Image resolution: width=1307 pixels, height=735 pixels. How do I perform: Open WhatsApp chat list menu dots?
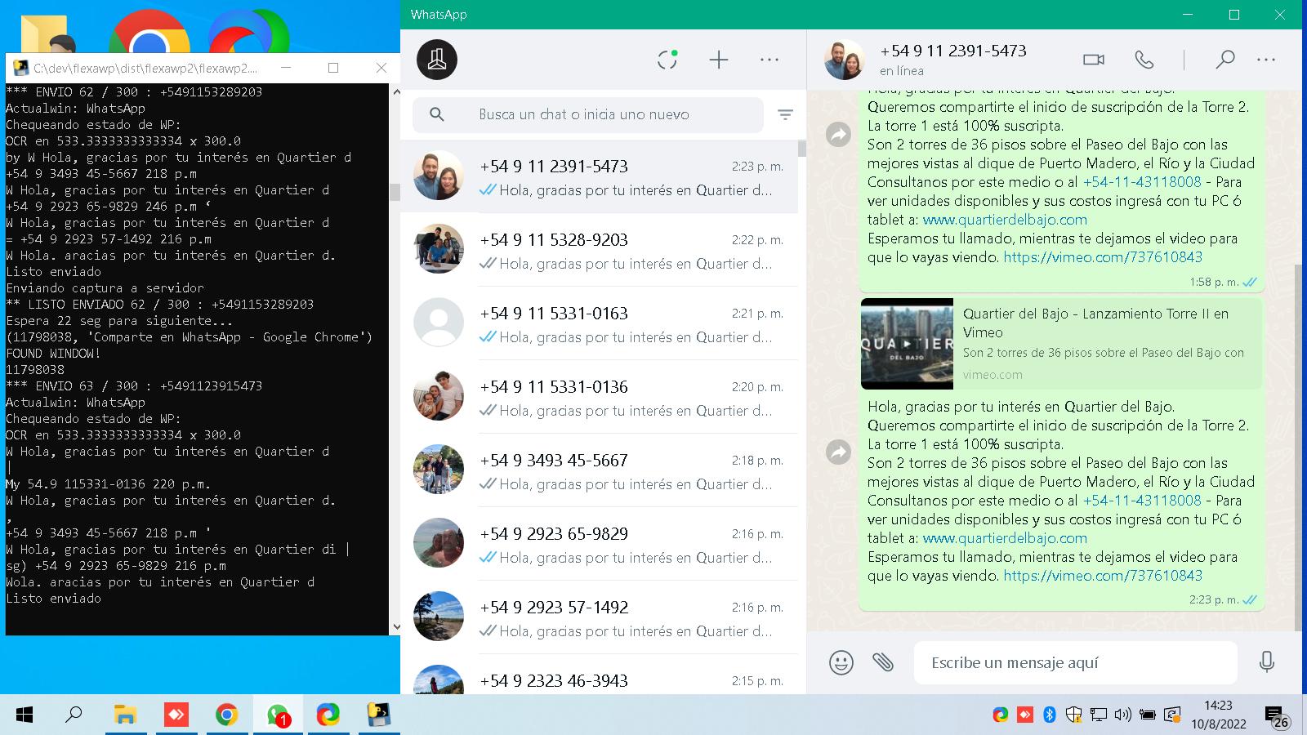click(769, 60)
